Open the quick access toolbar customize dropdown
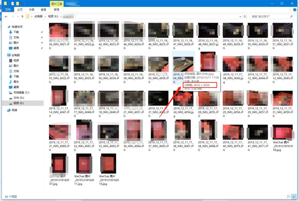299x201 pixels. tap(22, 4)
